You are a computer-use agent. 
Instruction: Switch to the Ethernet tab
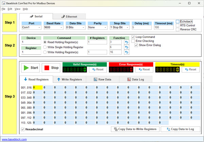(x=69, y=16)
